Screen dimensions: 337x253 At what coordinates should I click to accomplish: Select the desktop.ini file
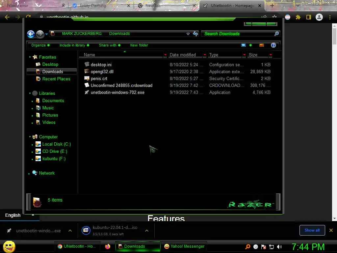coord(101,65)
